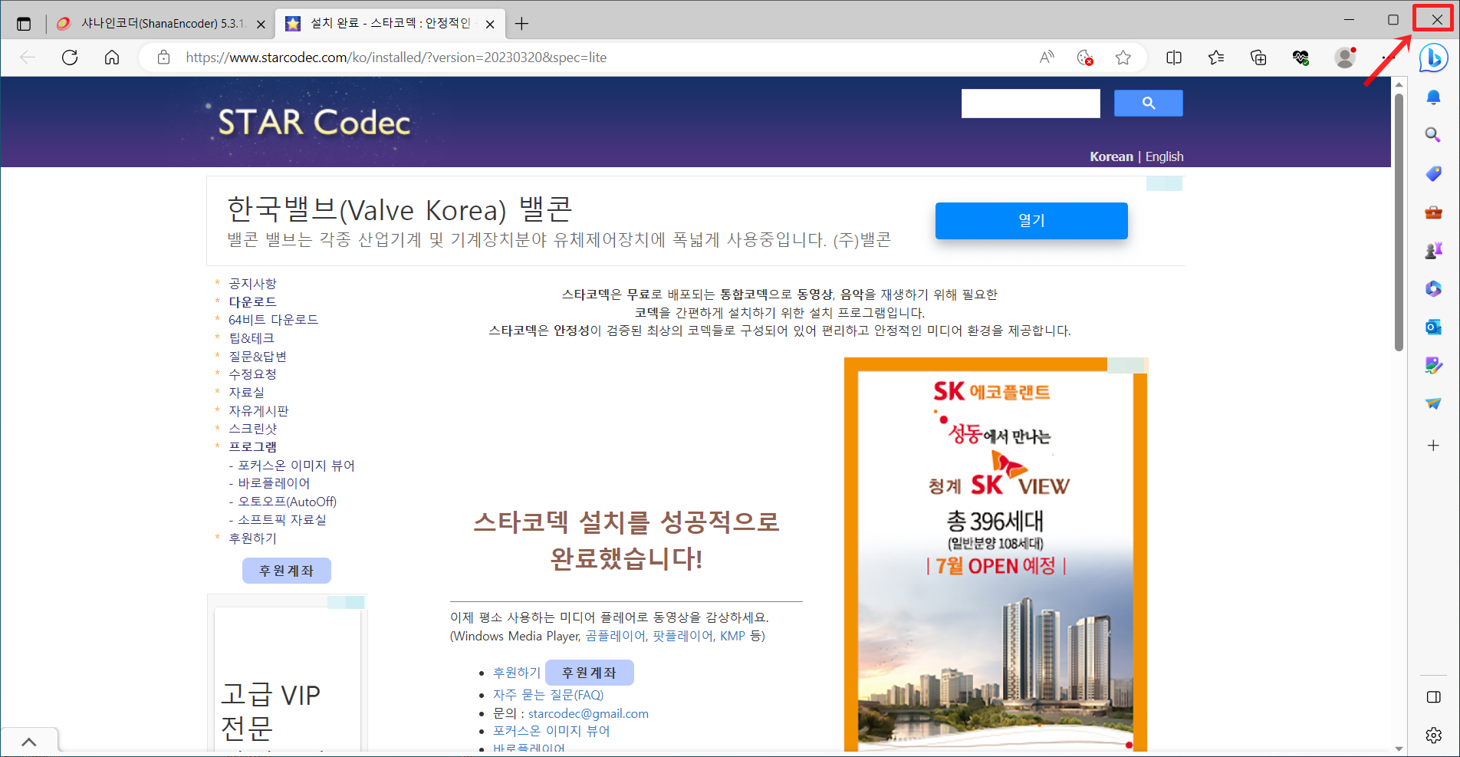Open 공지사항 menu link
Viewport: 1460px width, 757px height.
252,284
